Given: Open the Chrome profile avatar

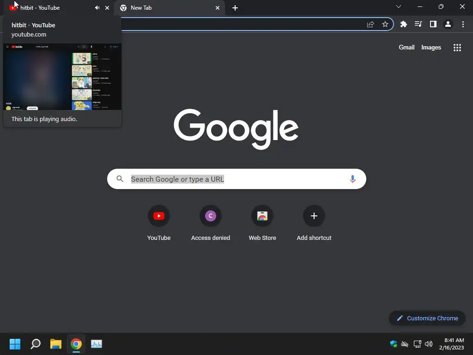Looking at the screenshot, I should pos(448,24).
